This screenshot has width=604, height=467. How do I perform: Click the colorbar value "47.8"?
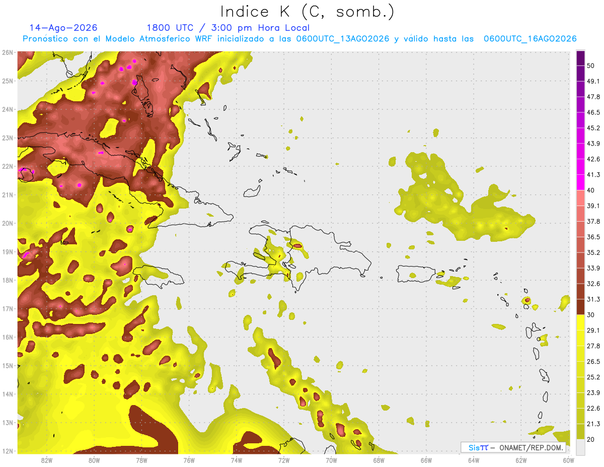(593, 97)
